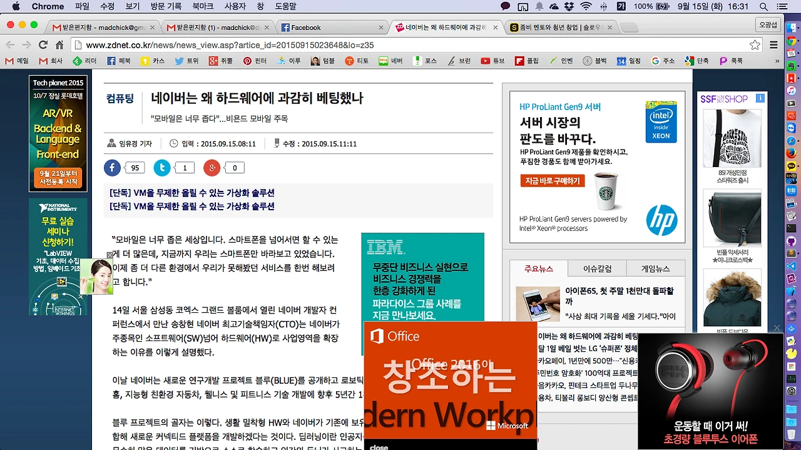Click the 지금 바로 구매하기 button

[553, 181]
